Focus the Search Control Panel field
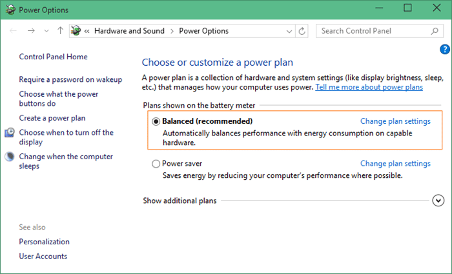 [380, 31]
